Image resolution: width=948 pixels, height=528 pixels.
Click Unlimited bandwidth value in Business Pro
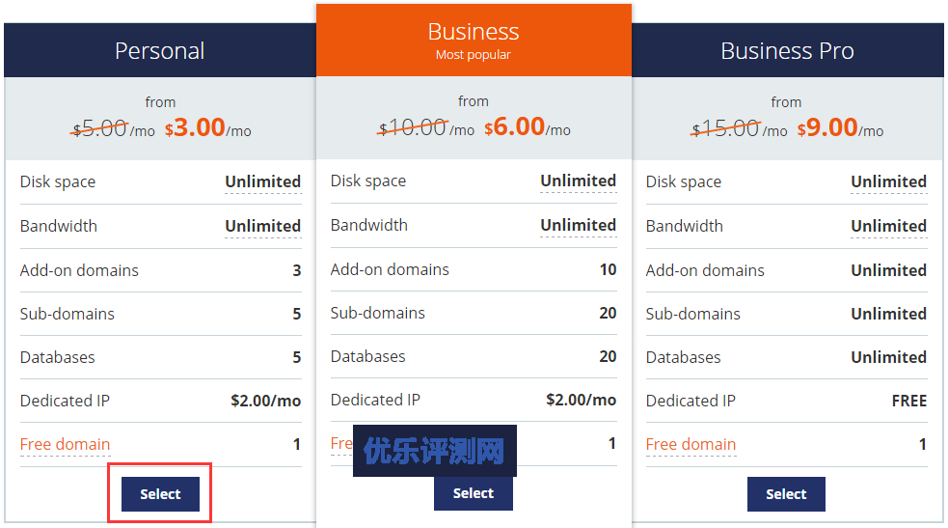pos(888,226)
